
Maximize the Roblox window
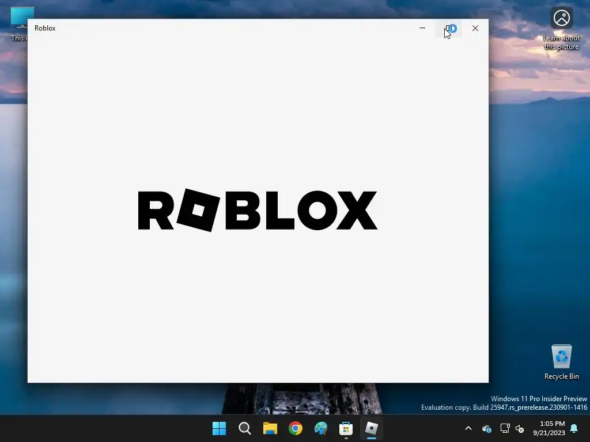click(x=449, y=28)
